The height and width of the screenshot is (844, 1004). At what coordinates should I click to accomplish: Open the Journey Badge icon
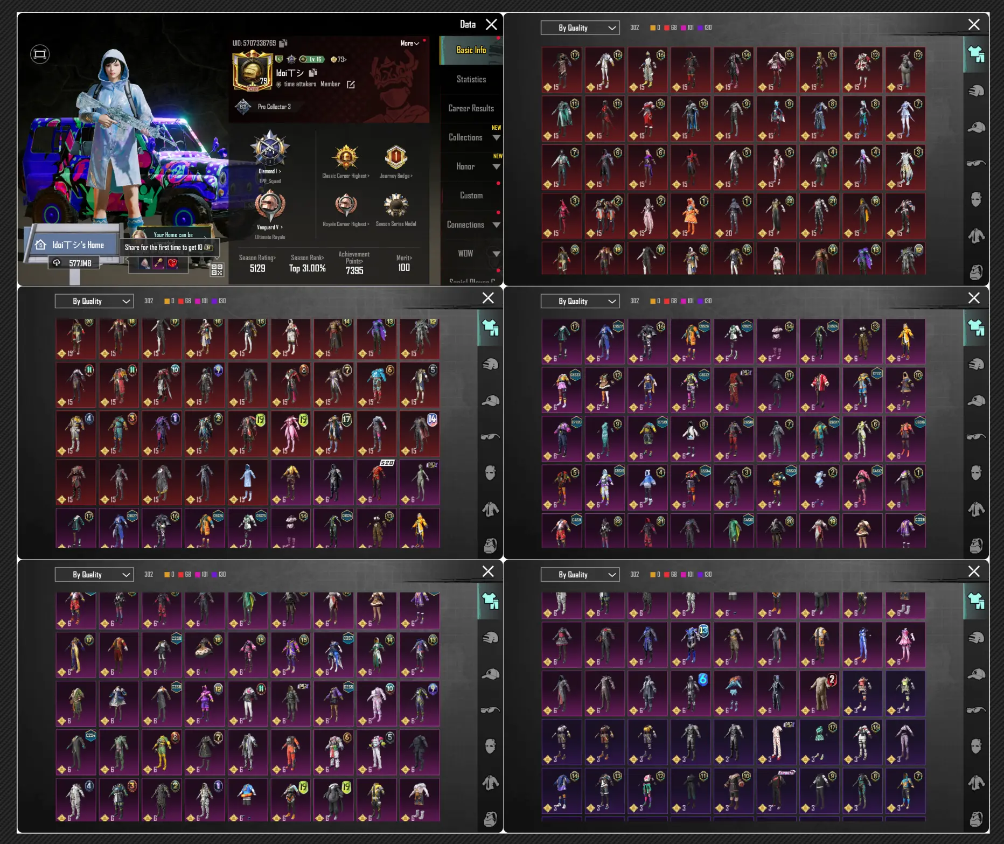(x=396, y=157)
